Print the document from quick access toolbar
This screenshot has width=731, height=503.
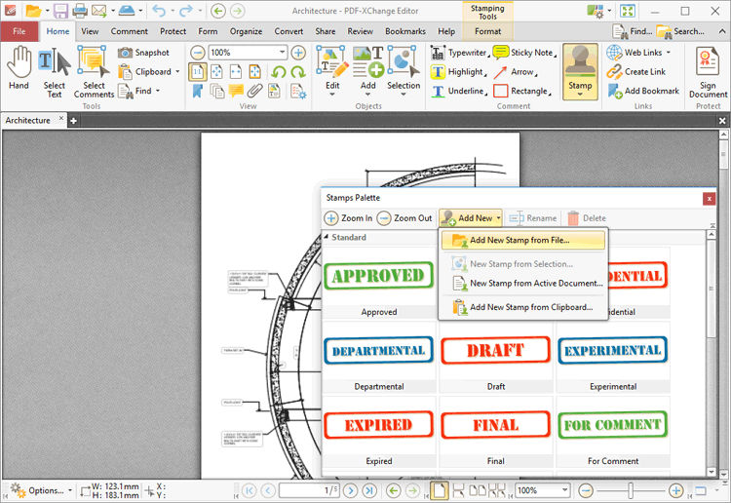(80, 11)
